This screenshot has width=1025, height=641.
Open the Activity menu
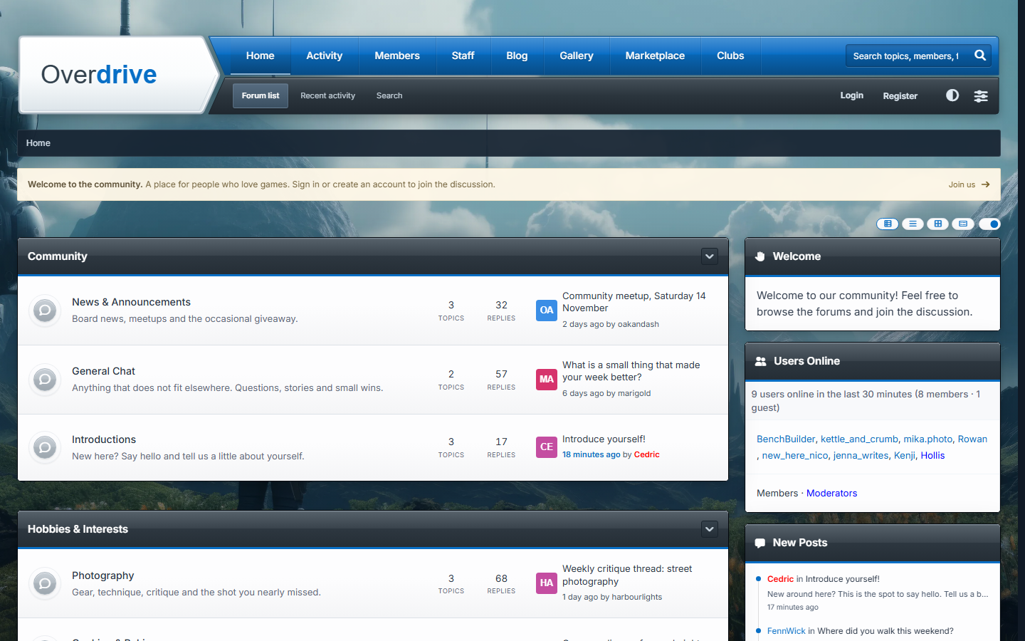tap(325, 56)
